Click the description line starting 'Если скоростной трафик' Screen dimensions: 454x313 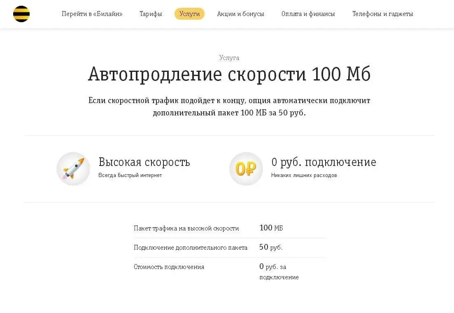click(229, 101)
